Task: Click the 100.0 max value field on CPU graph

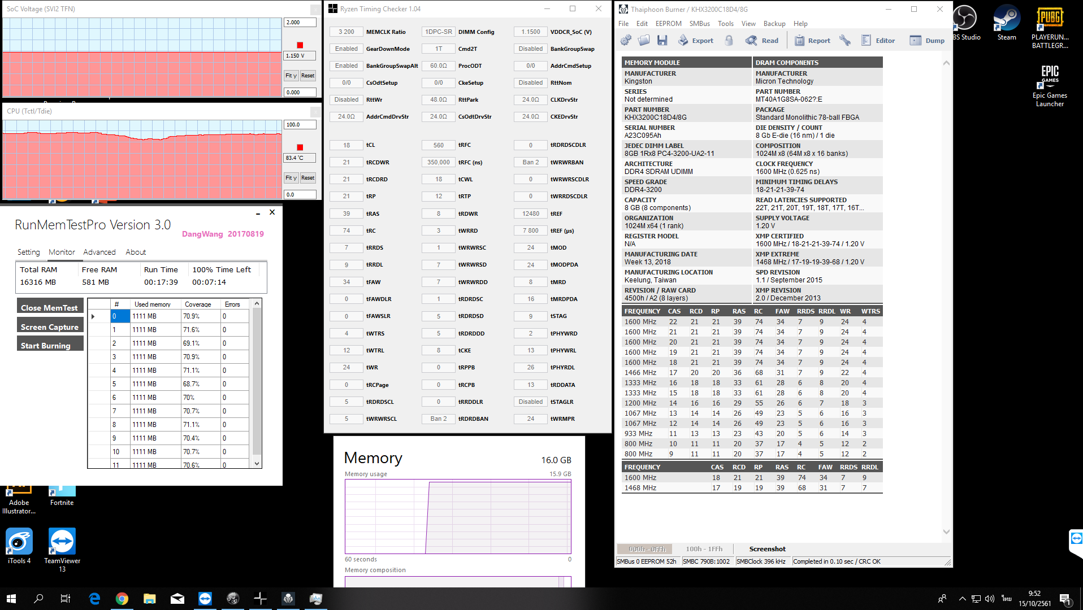Action: [300, 125]
